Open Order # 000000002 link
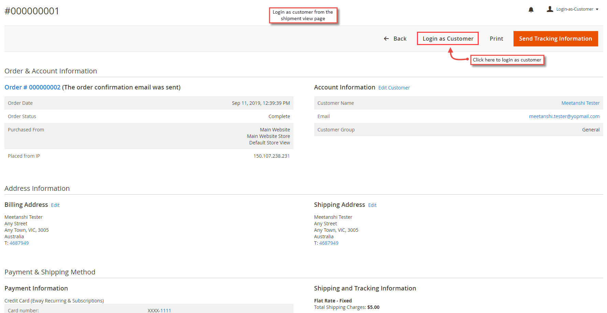This screenshot has height=313, width=607. point(32,87)
